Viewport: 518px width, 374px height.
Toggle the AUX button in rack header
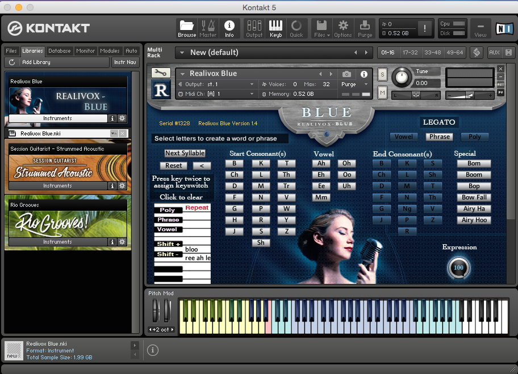click(x=494, y=52)
